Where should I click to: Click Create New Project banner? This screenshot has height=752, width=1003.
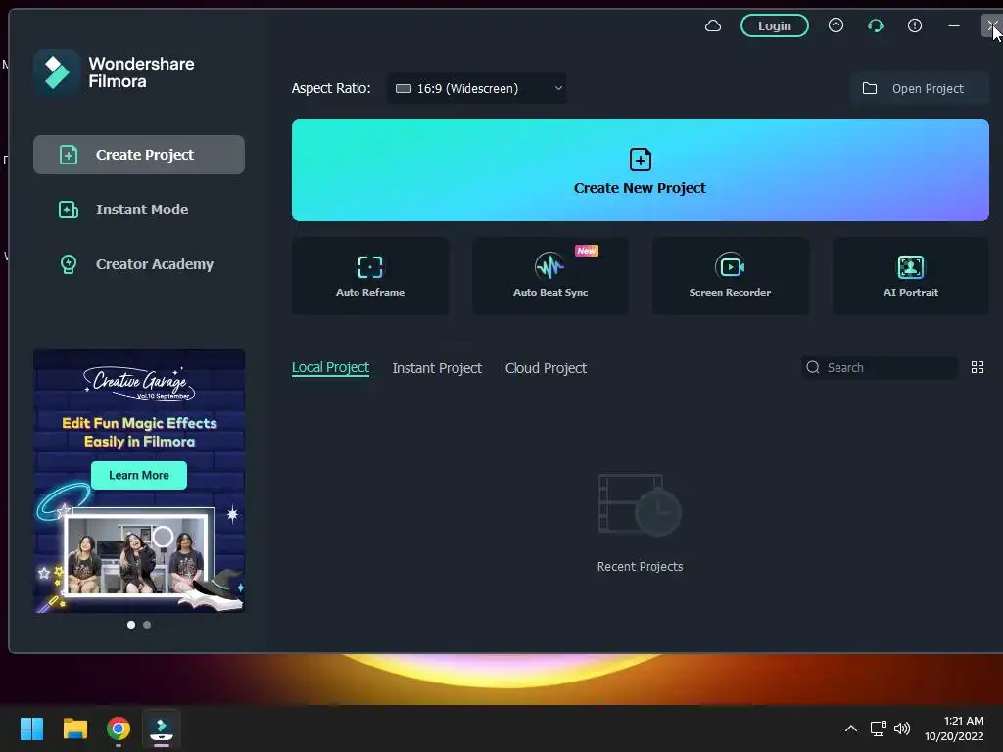640,170
